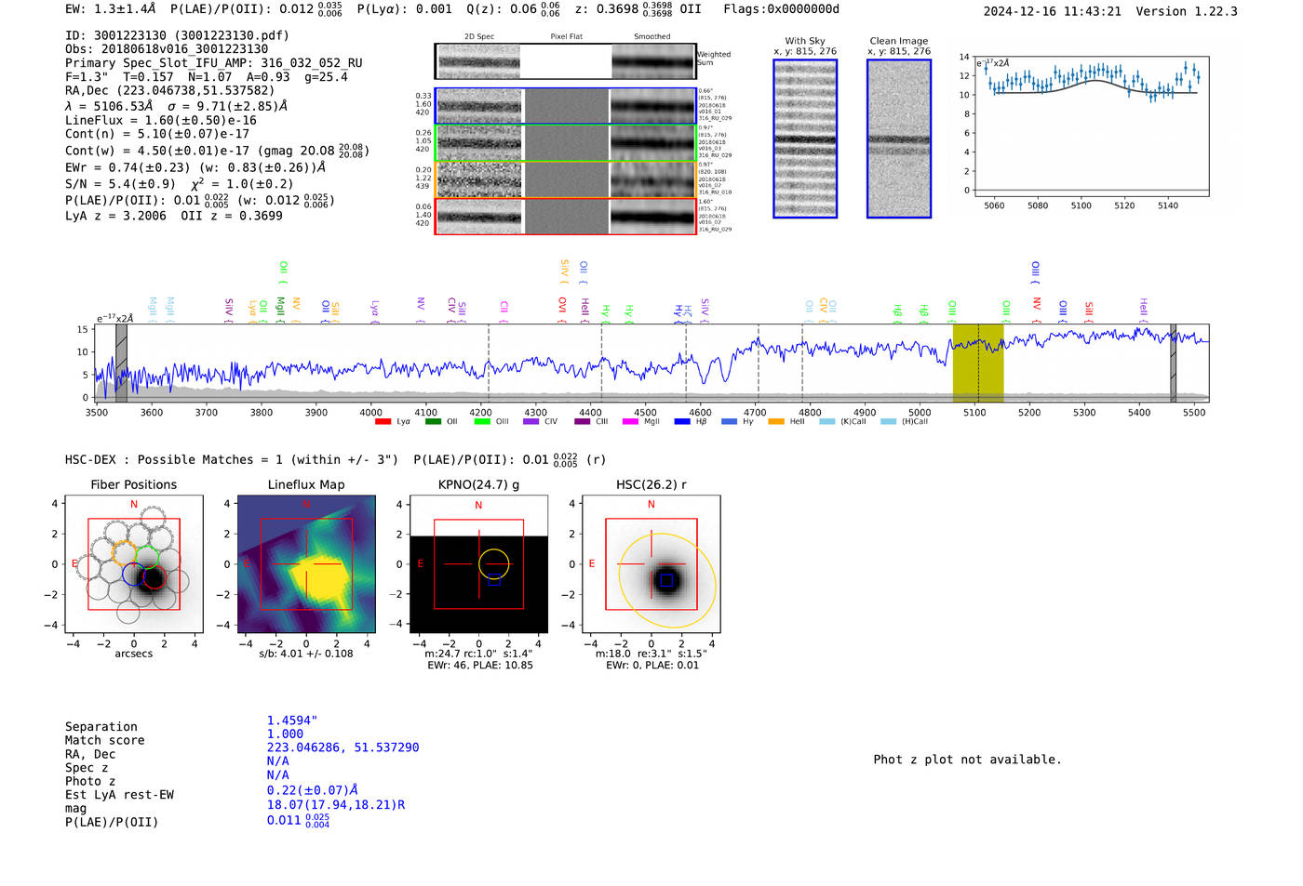This screenshot has height=886, width=1303.
Task: Click the arcsecs axis label under Fiber Positions
Action: pos(134,654)
